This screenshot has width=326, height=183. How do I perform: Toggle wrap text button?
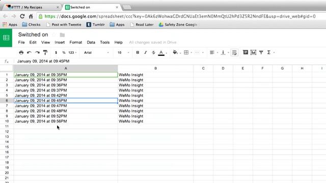pos(234,52)
